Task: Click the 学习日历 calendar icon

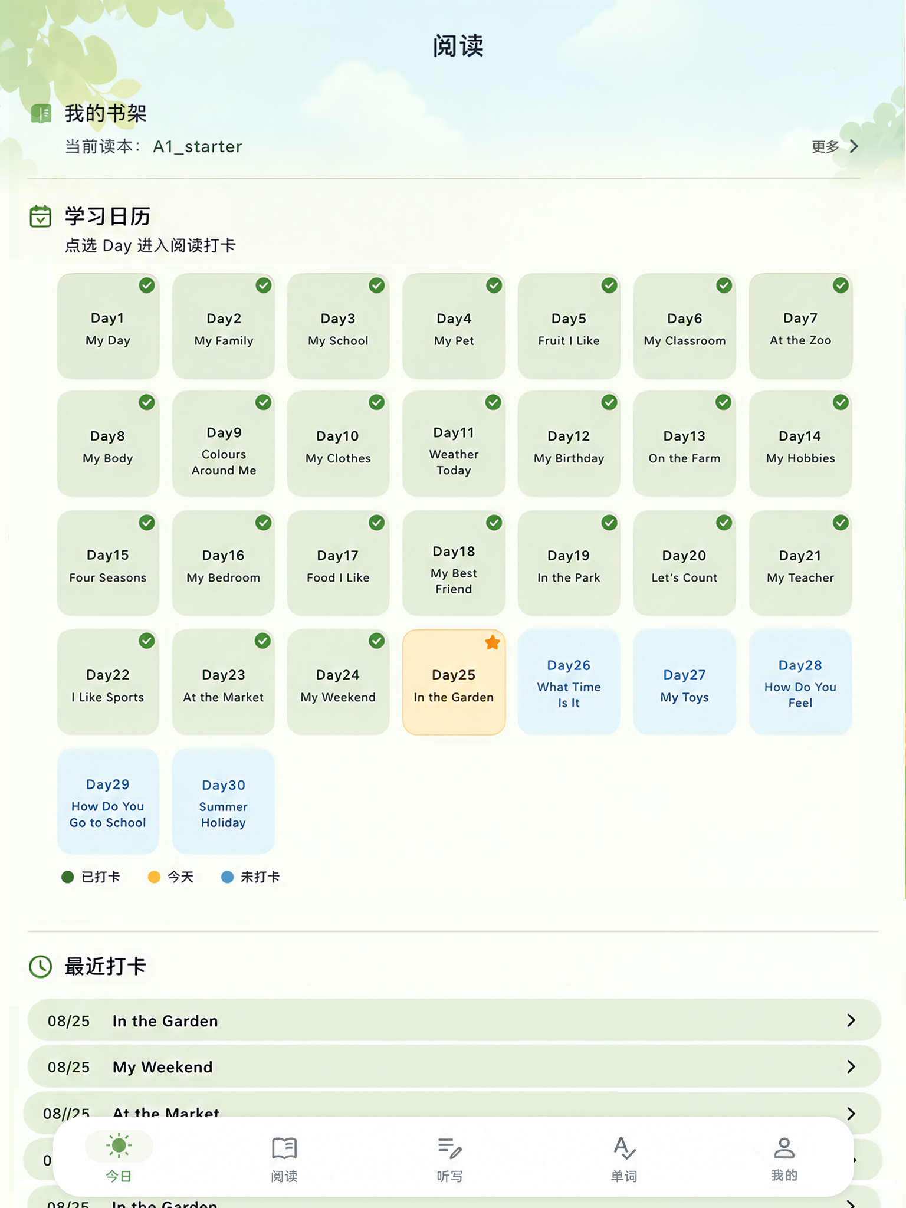Action: 41,216
